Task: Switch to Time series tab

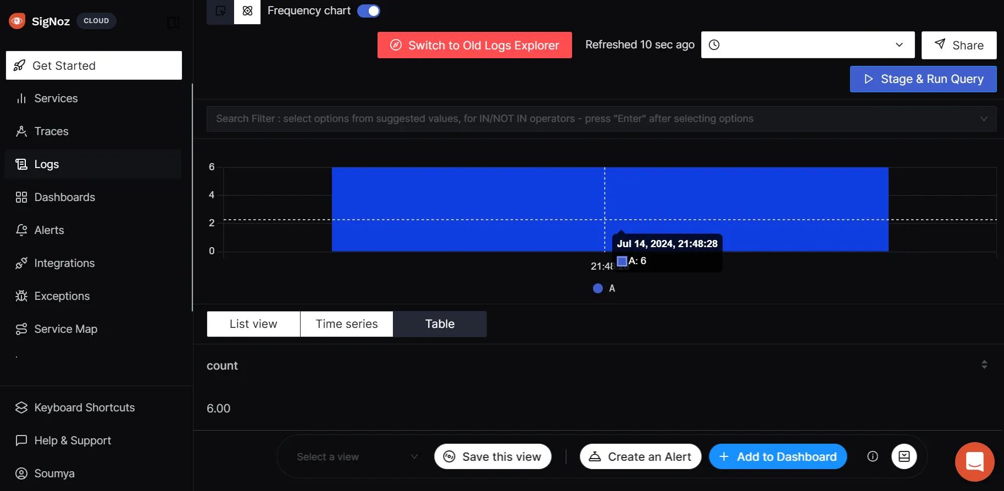Action: pyautogui.click(x=347, y=324)
